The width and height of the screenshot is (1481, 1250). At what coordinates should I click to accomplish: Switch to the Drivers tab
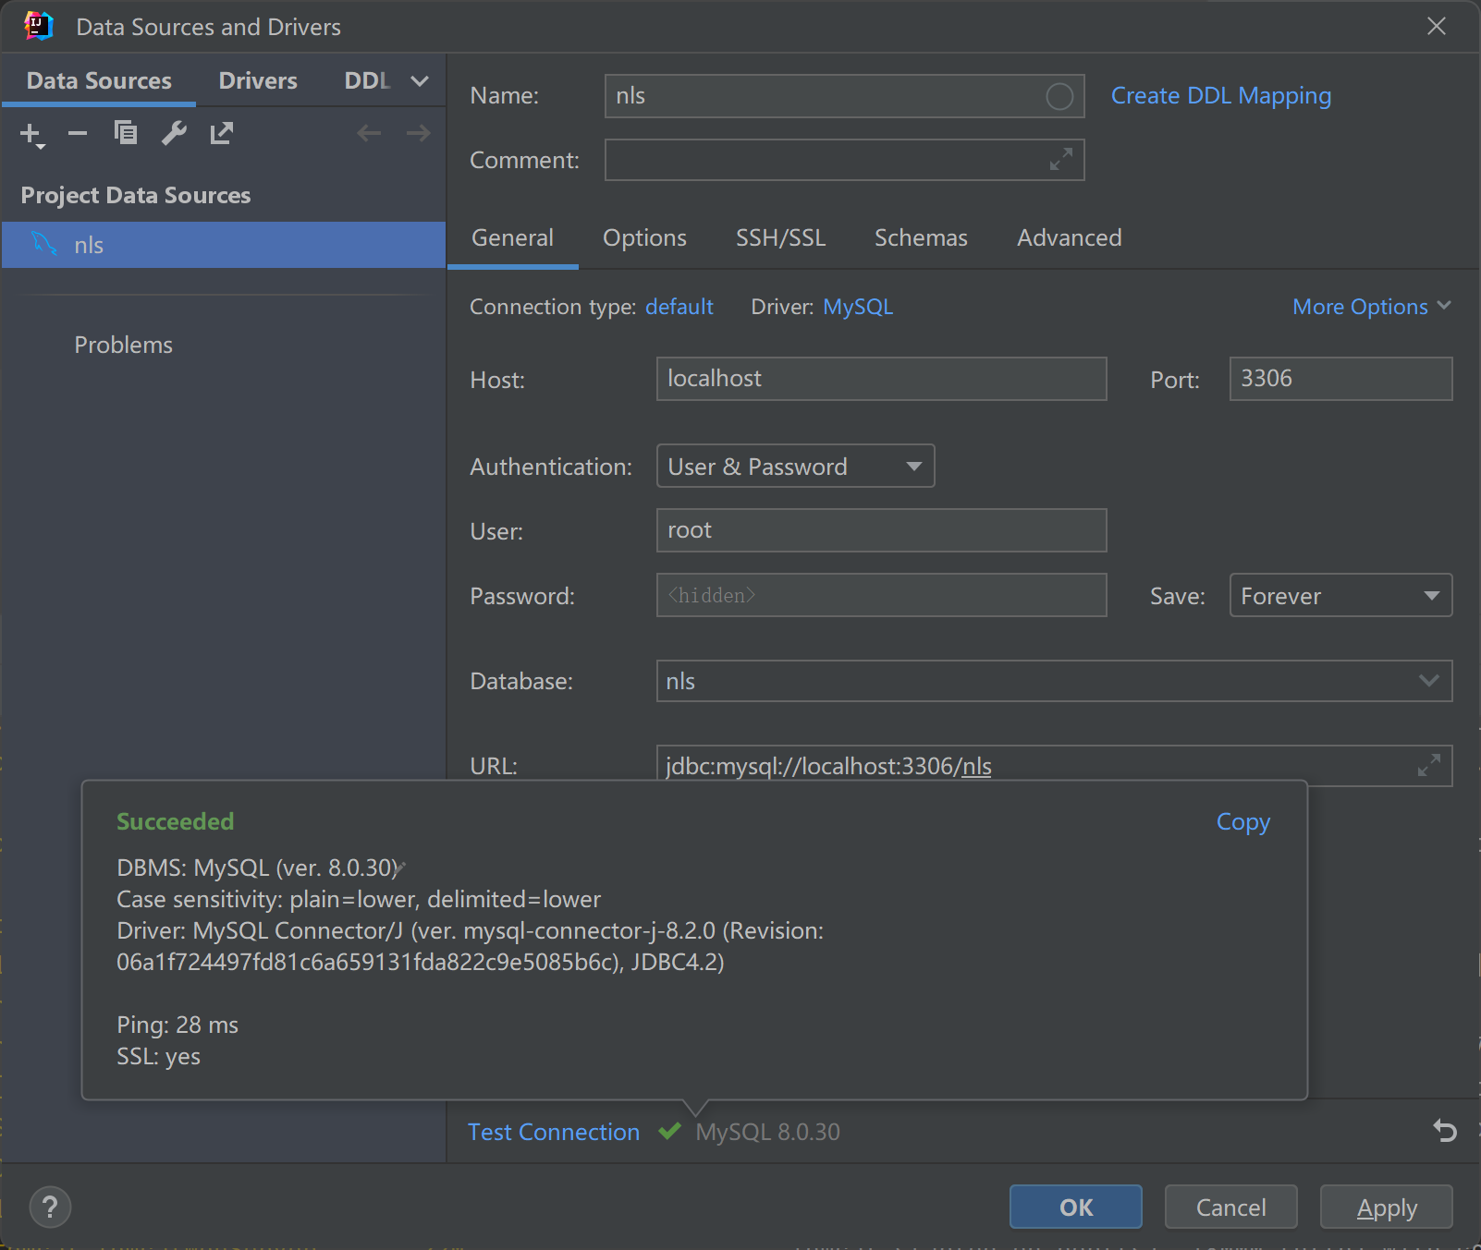[x=258, y=80]
